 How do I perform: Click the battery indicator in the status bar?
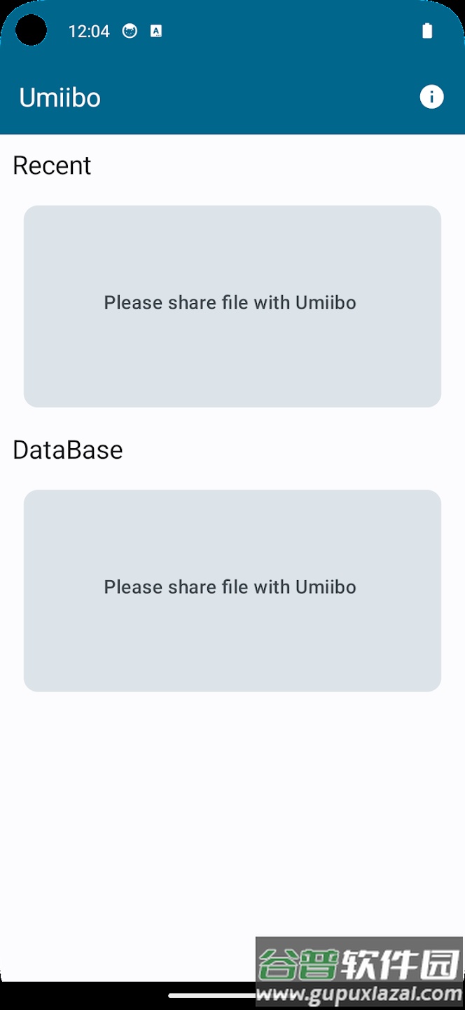(x=428, y=30)
